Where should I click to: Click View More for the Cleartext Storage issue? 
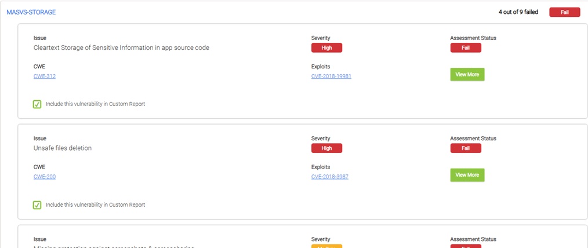click(x=467, y=74)
